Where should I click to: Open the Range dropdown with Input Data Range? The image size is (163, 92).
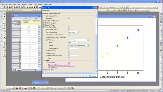(88, 45)
